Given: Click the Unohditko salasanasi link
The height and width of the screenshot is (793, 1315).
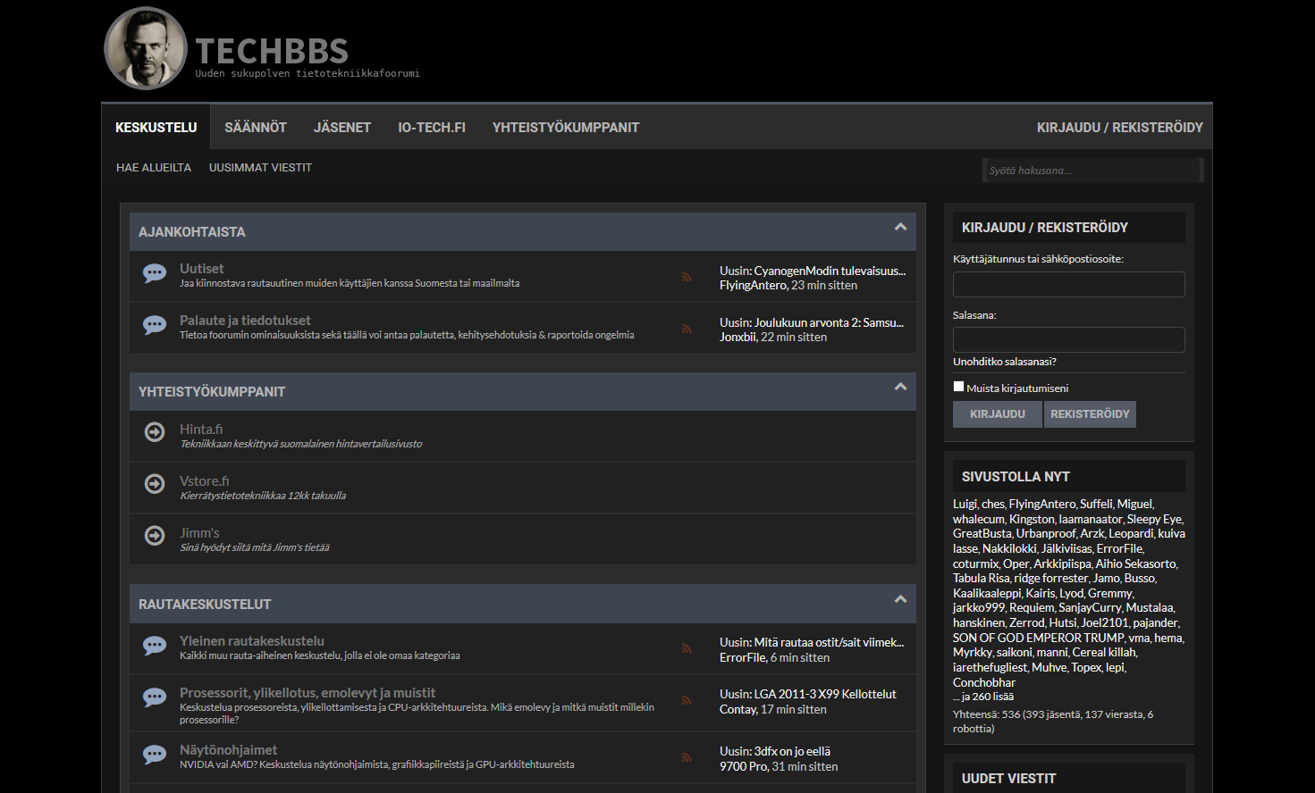Looking at the screenshot, I should [x=1005, y=362].
